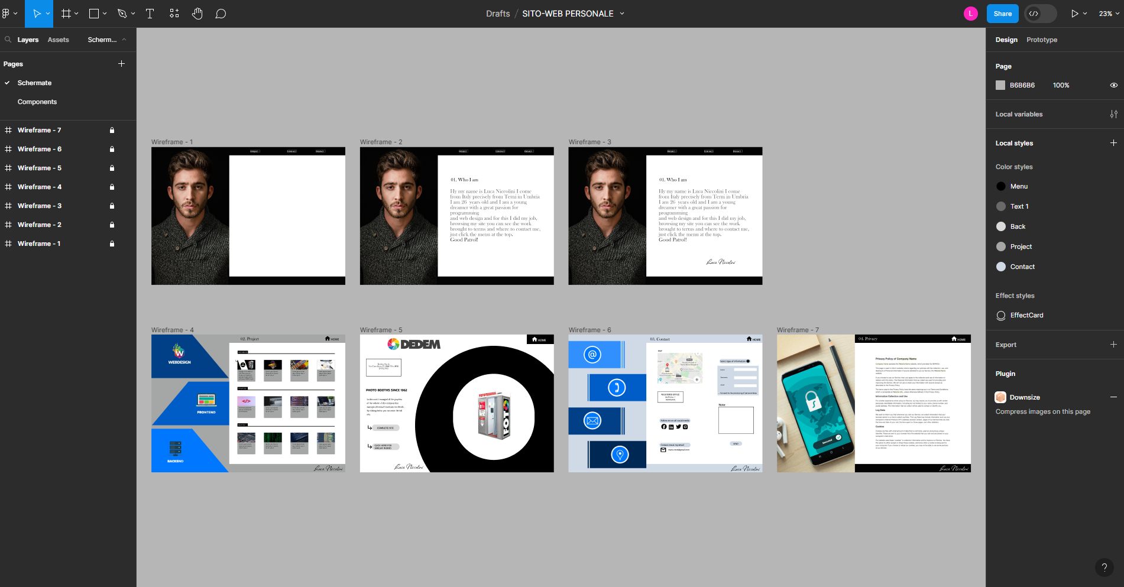Open the Resources tool
The image size is (1124, 587).
coord(174,14)
